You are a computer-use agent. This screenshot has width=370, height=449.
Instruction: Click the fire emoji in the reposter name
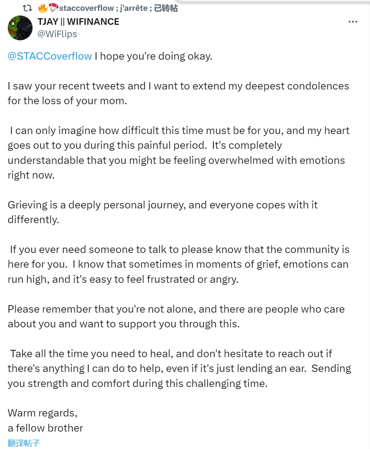(x=43, y=8)
